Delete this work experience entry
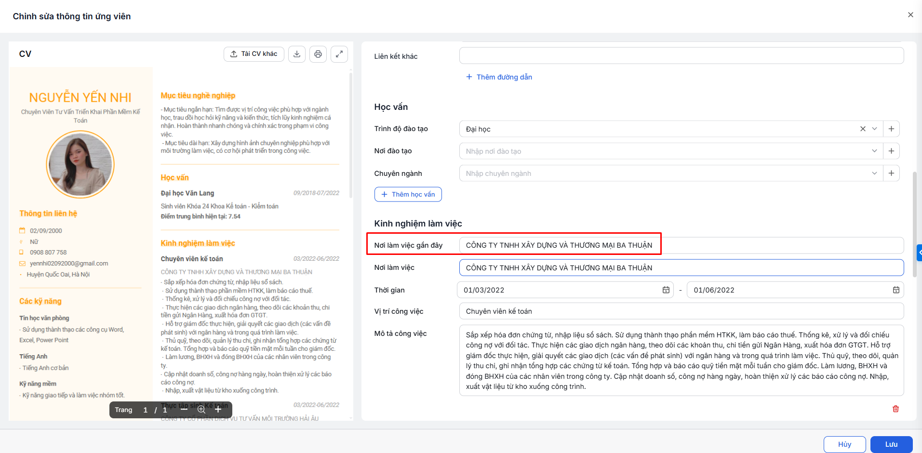The image size is (922, 453). tap(895, 409)
